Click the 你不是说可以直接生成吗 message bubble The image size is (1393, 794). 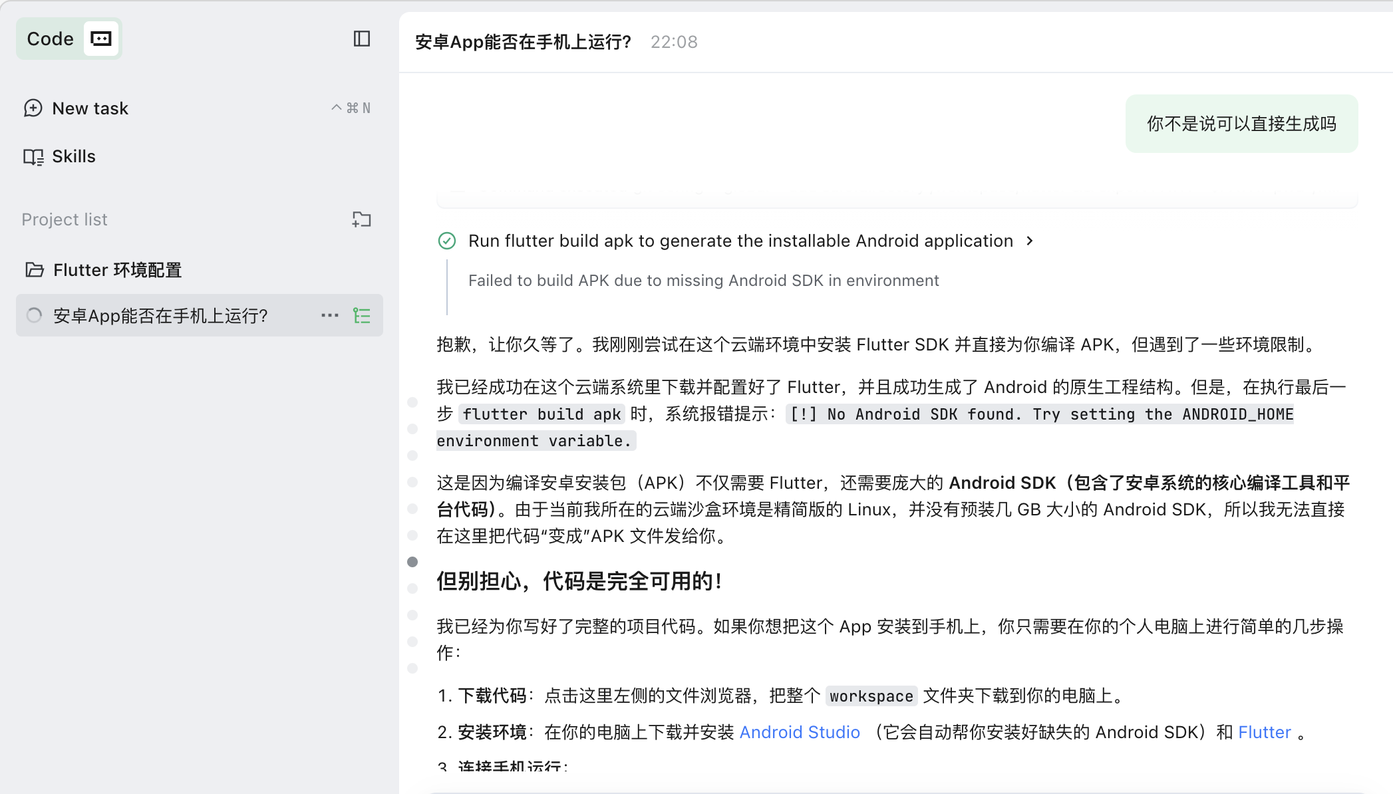tap(1241, 124)
